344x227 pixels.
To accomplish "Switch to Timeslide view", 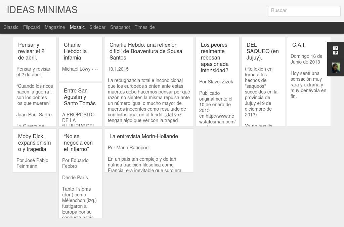I will coord(145,28).
